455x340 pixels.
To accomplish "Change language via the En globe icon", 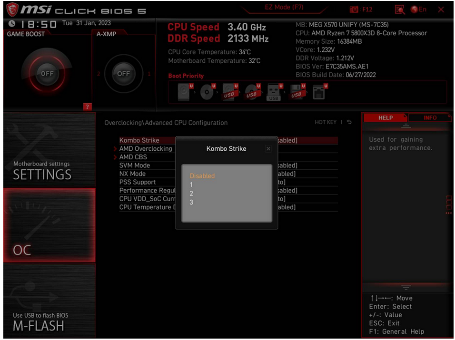I will click(x=418, y=10).
